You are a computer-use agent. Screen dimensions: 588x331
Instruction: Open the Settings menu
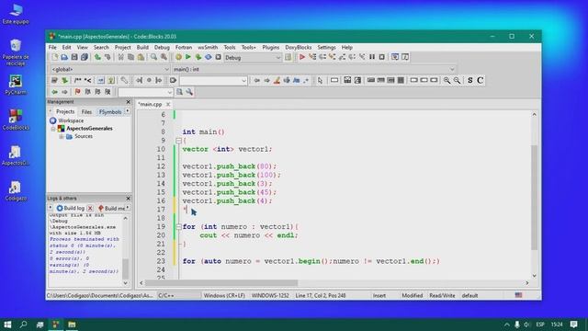pos(326,47)
